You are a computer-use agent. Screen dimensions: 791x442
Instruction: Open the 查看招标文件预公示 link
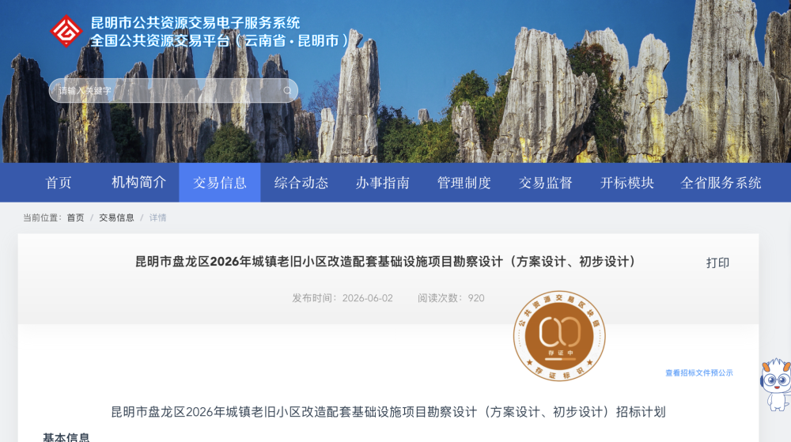698,373
